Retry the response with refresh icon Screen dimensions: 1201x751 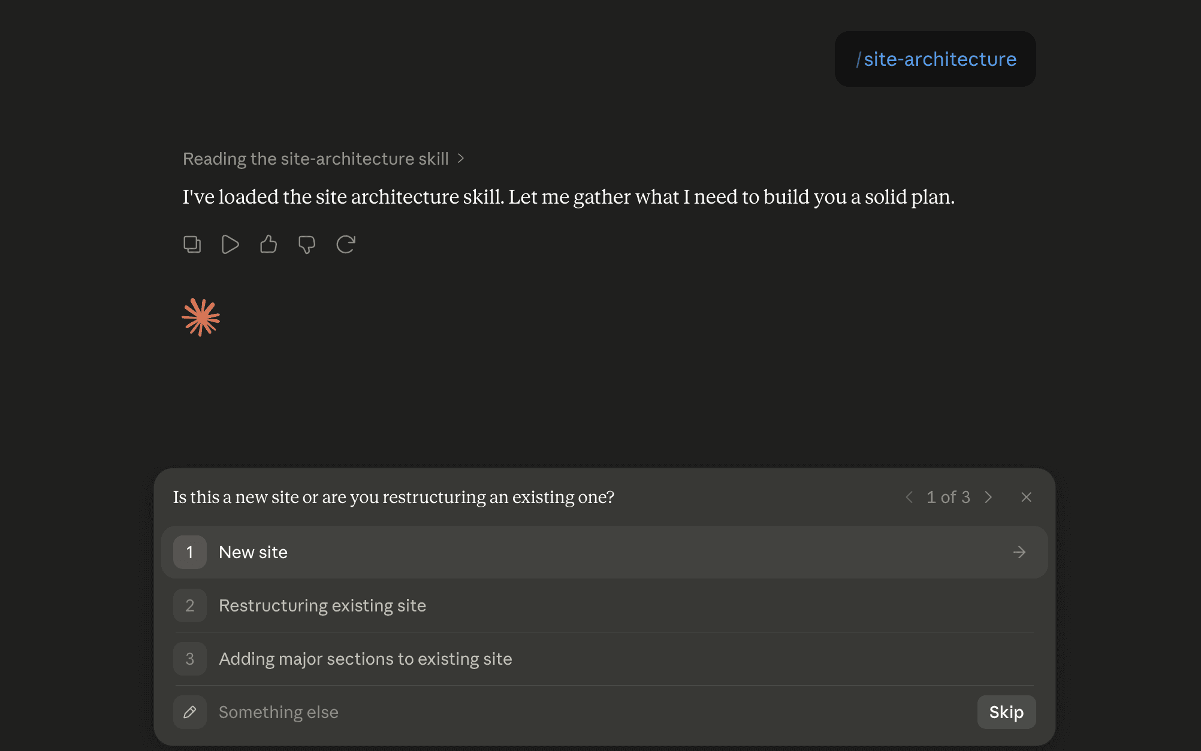point(346,244)
